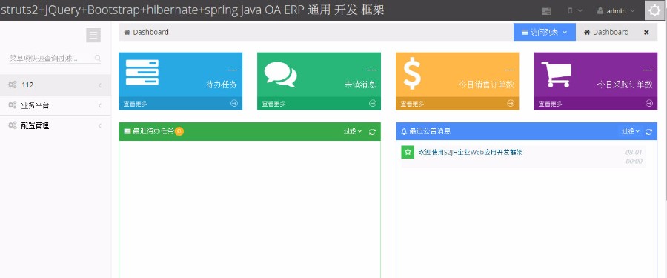Click the 未读消息 label text

point(360,85)
